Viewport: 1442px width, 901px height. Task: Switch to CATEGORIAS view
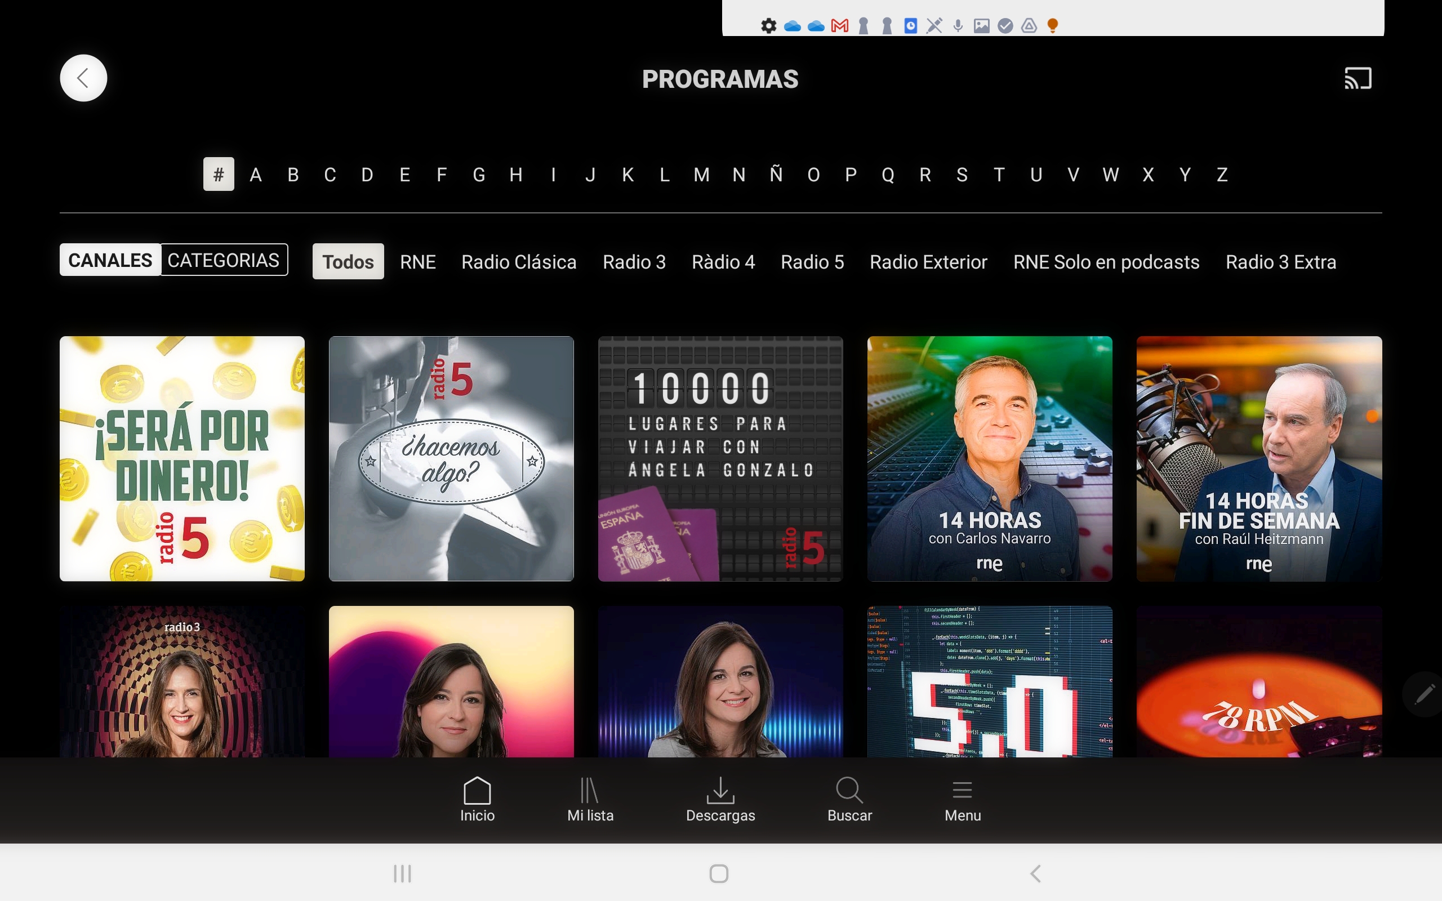(x=224, y=260)
